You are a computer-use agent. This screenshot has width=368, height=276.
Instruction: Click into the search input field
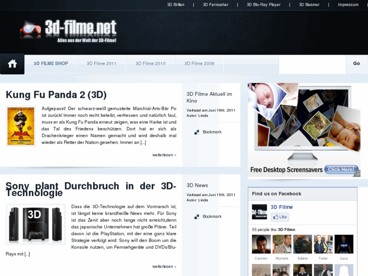(x=312, y=64)
